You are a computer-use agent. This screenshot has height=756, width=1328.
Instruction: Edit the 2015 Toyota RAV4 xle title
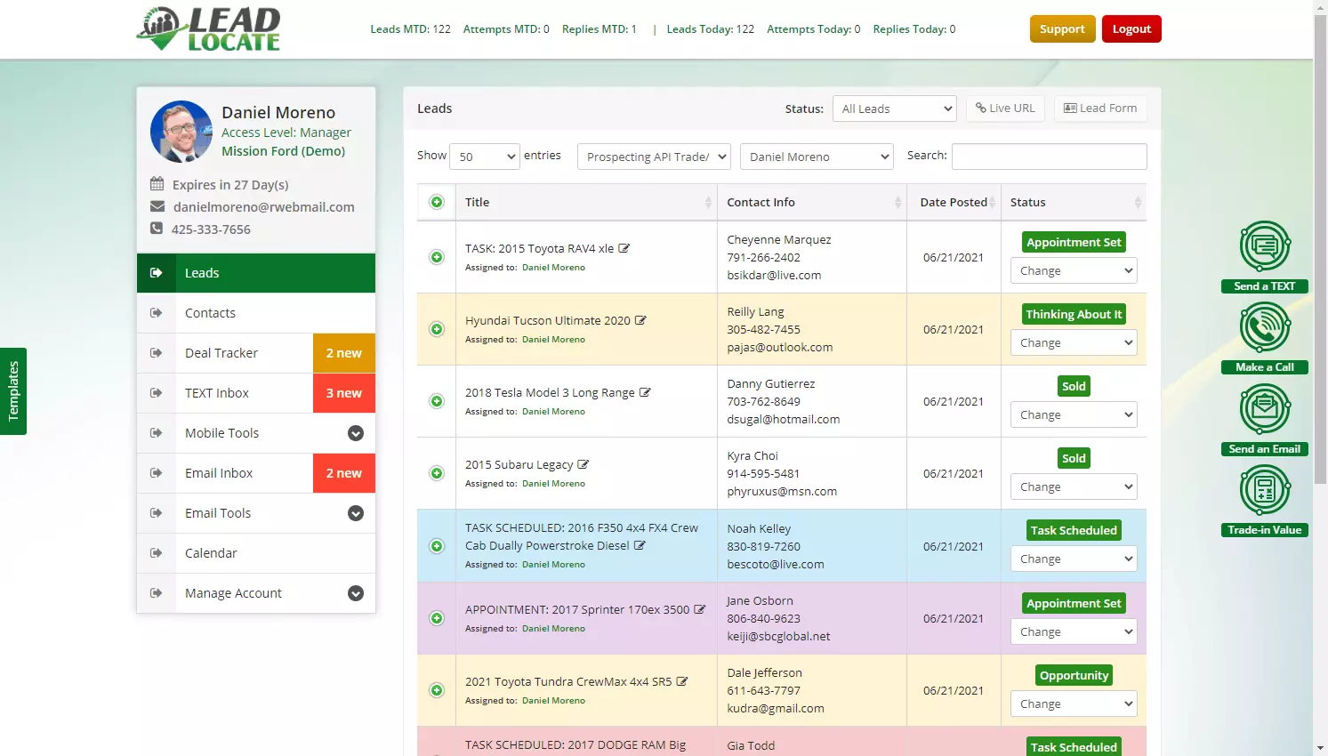coord(624,248)
